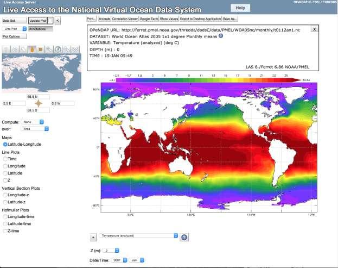Viewport: 338px width, 268px height.
Task: Open the One Plot layout dropdown
Action: click(x=14, y=29)
